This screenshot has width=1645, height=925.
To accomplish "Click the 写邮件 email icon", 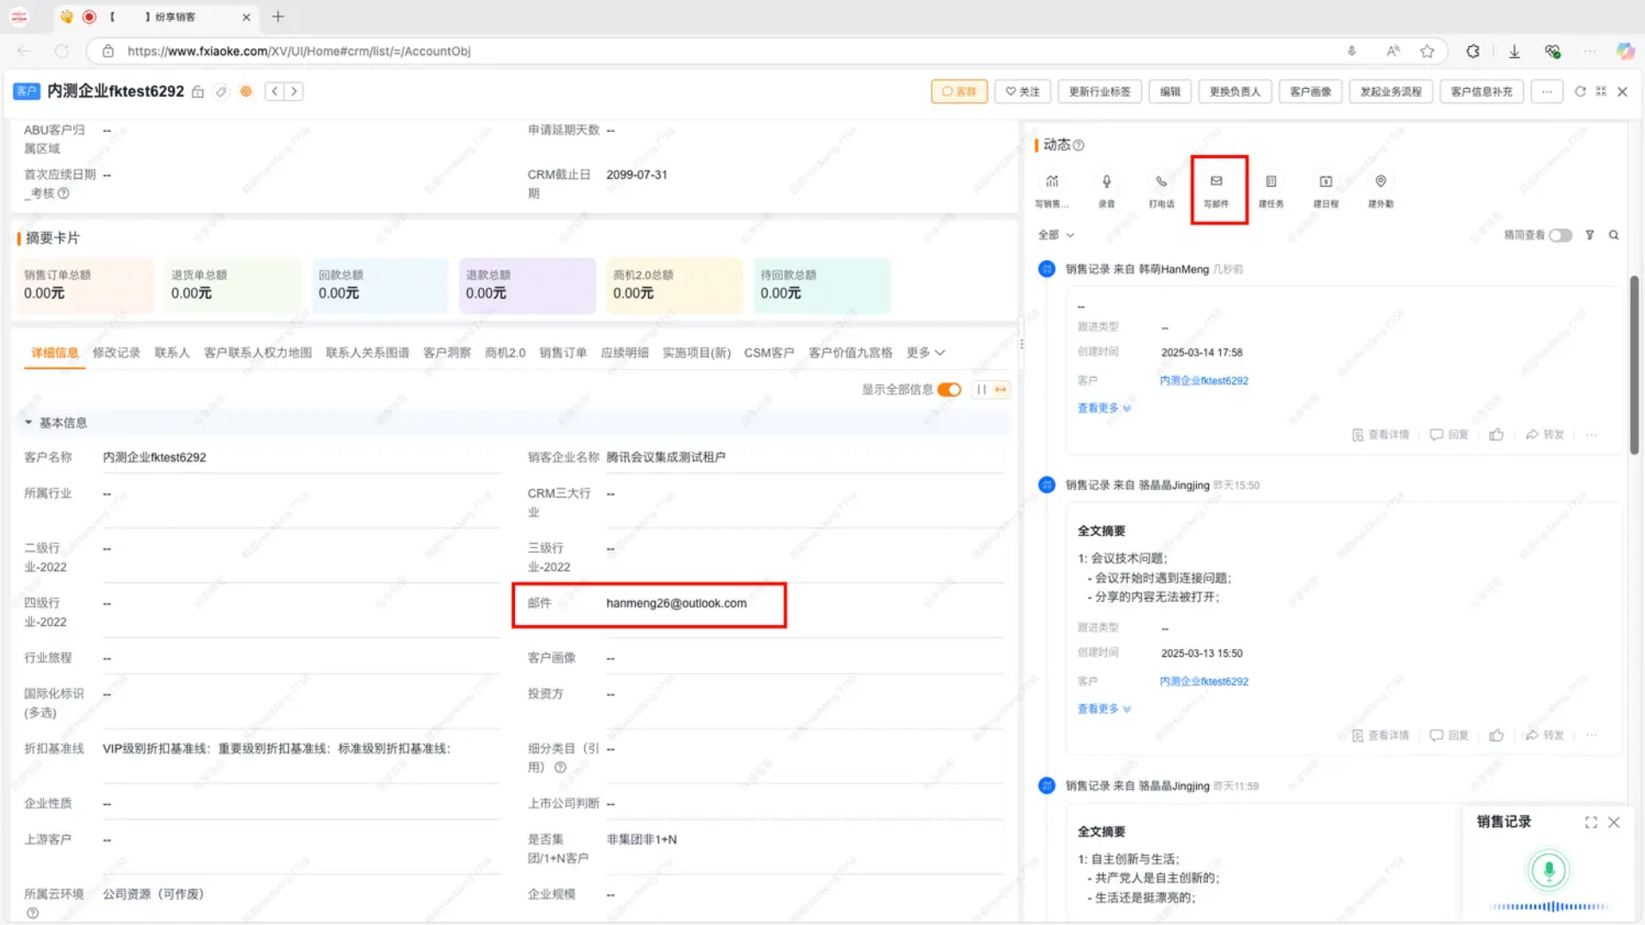I will [1216, 182].
